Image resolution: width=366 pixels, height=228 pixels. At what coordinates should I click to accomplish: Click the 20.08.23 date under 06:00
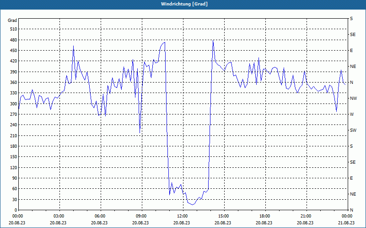click(x=99, y=223)
